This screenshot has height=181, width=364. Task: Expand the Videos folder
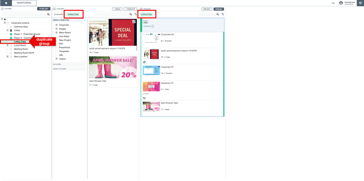pos(56,59)
